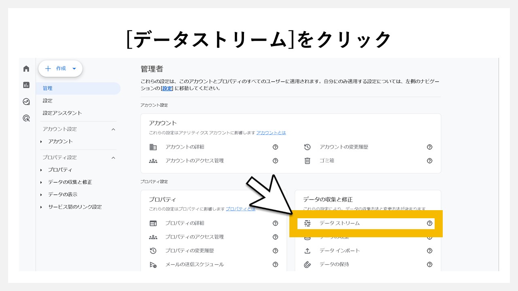Open Reports via the bar chart icon
Viewport: 518px width, 291px height.
pos(26,85)
